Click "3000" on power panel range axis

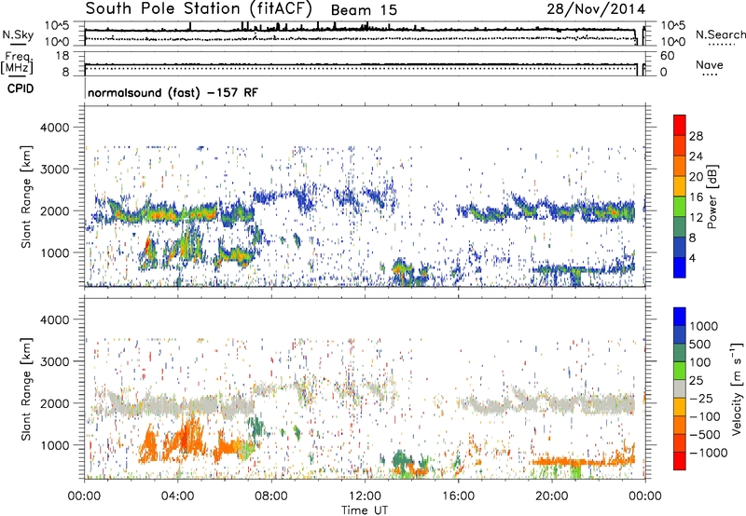(54, 170)
